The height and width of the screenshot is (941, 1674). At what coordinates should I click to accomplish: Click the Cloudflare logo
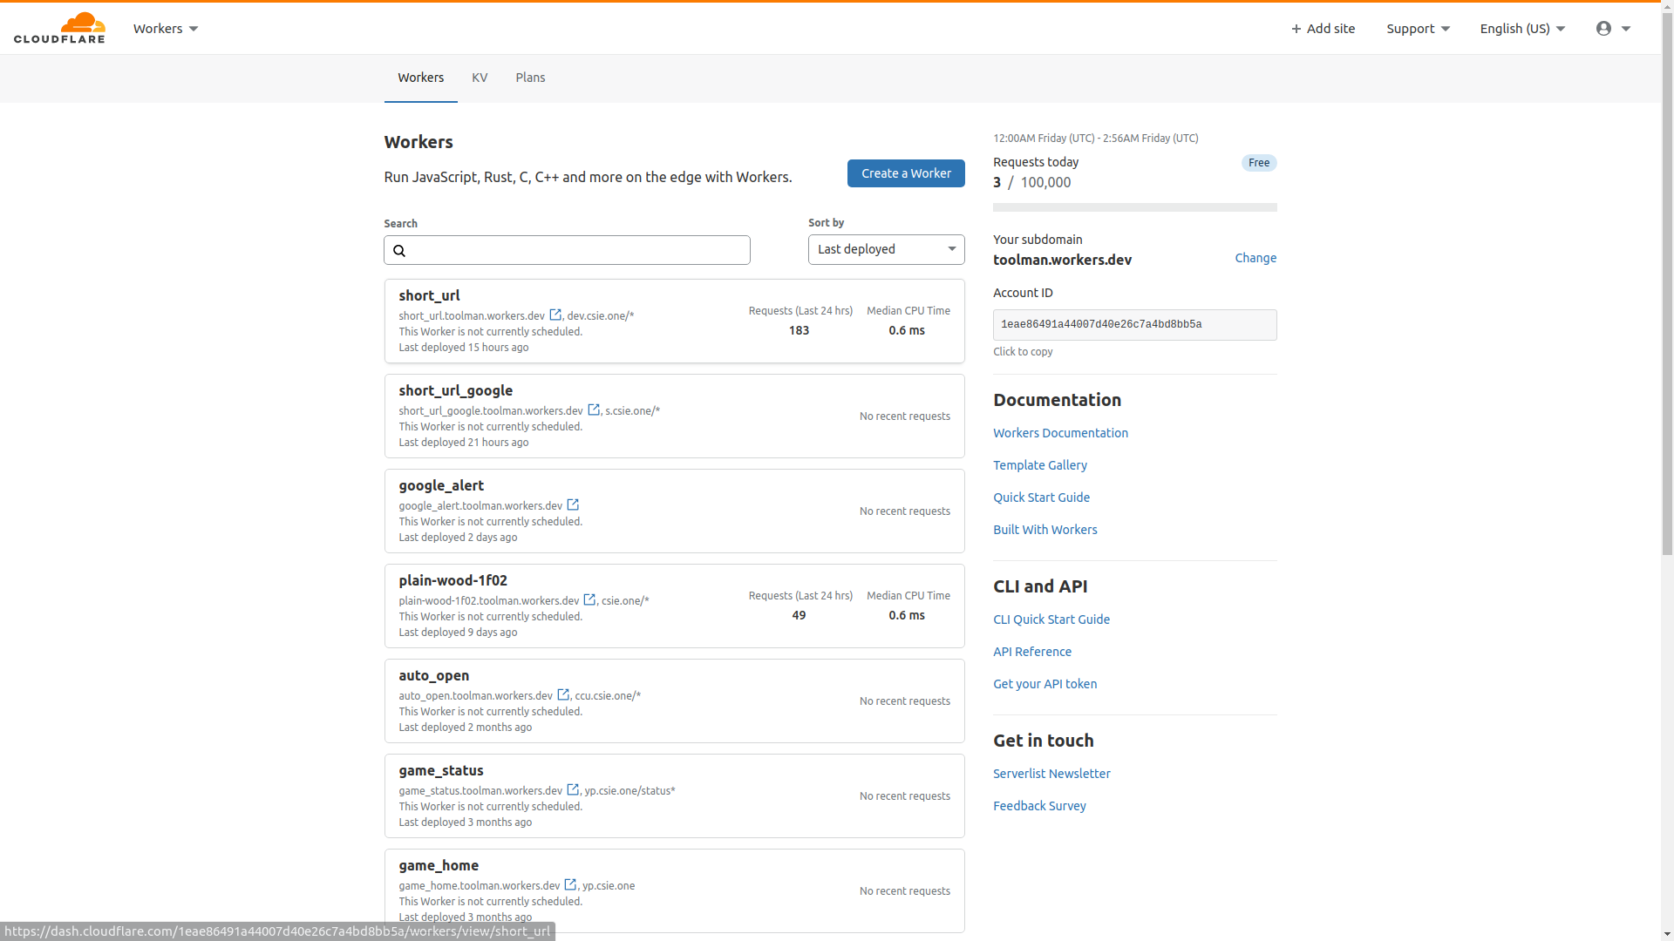(59, 28)
